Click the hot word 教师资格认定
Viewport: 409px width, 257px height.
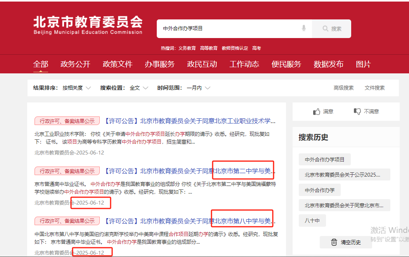coord(235,48)
